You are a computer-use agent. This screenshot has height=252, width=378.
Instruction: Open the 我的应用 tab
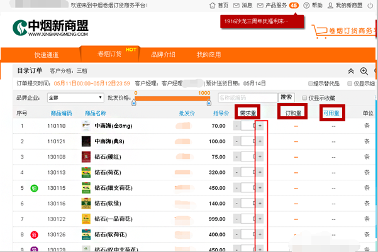click(209, 55)
